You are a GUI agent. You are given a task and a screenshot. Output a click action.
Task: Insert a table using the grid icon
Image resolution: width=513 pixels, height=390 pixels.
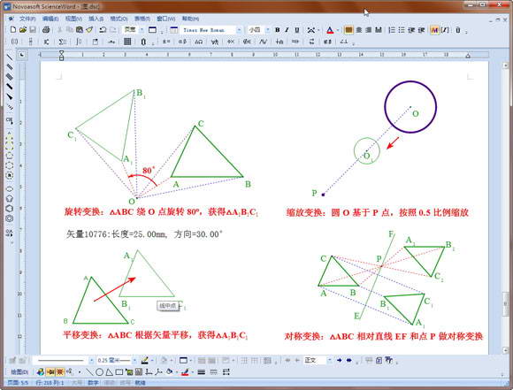127,42
